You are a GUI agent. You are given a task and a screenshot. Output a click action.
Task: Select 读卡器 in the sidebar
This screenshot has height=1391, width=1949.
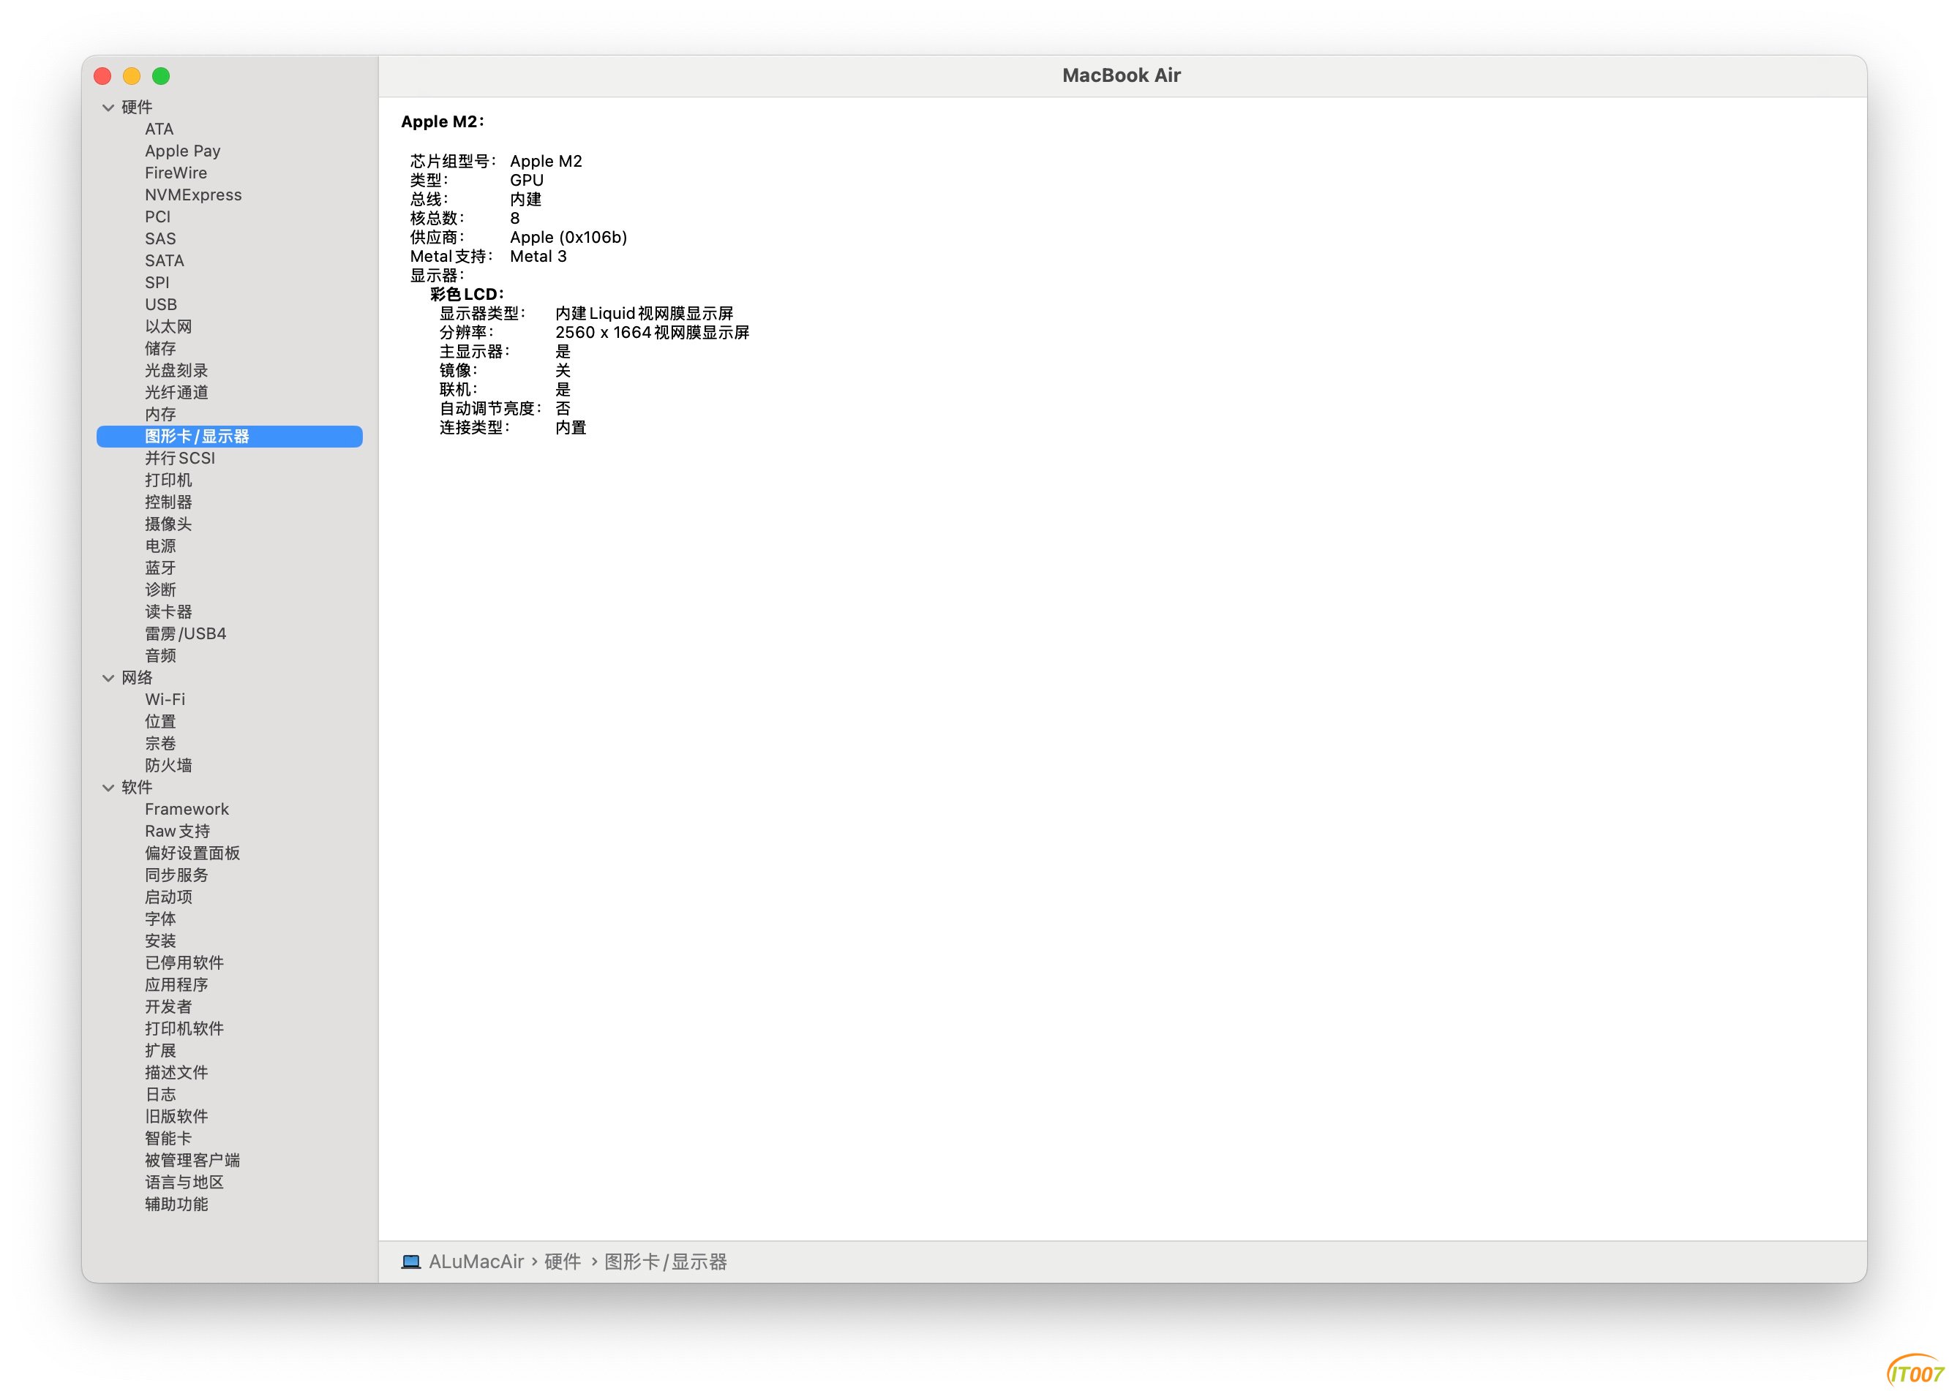168,611
